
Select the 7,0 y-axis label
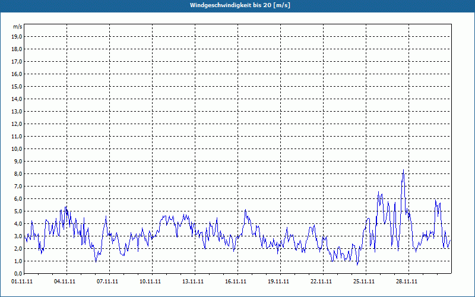coord(18,186)
